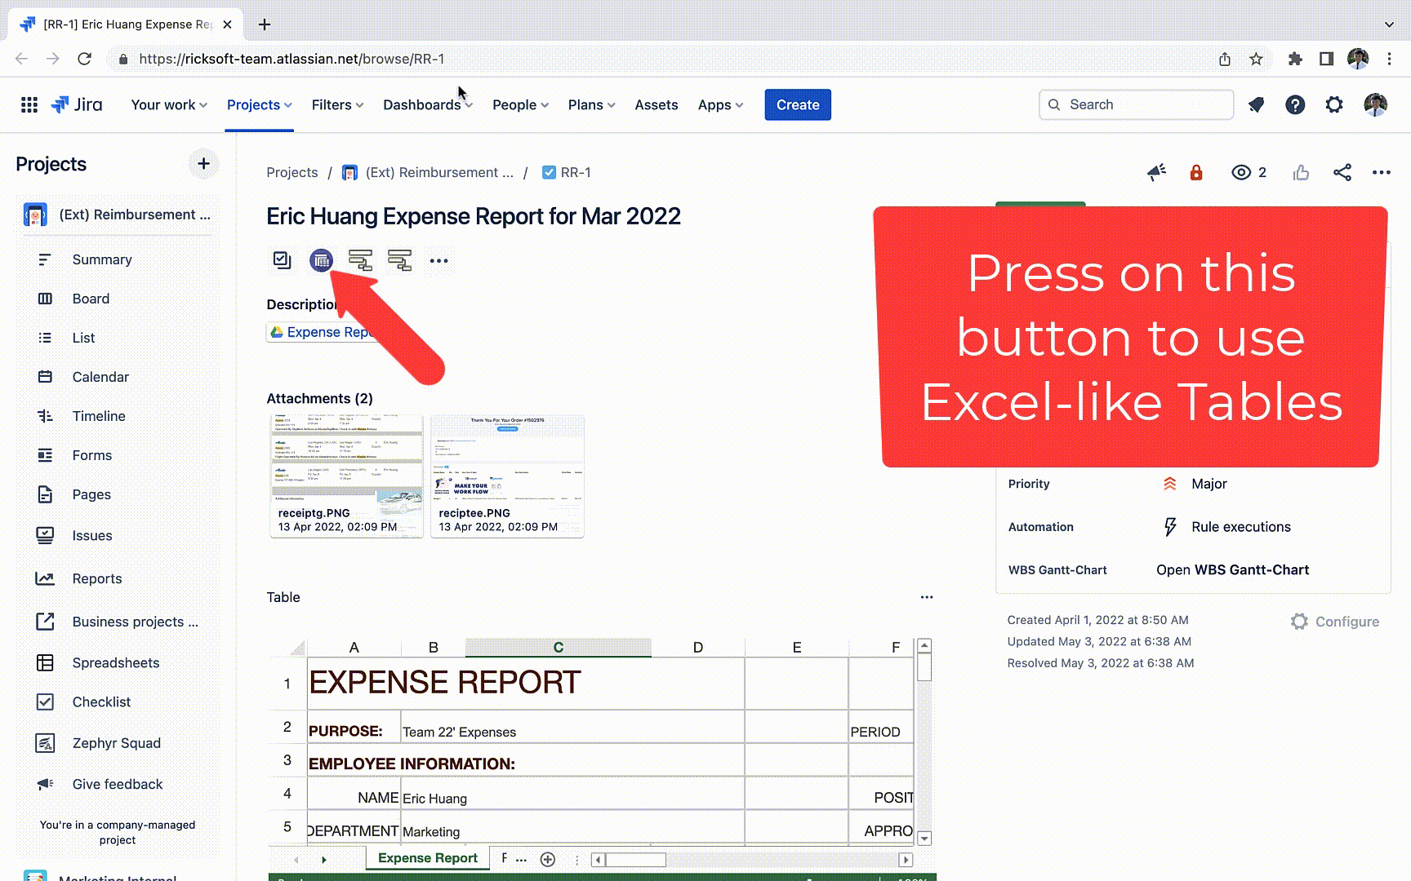
Task: Click the Configure button
Action: tap(1335, 622)
